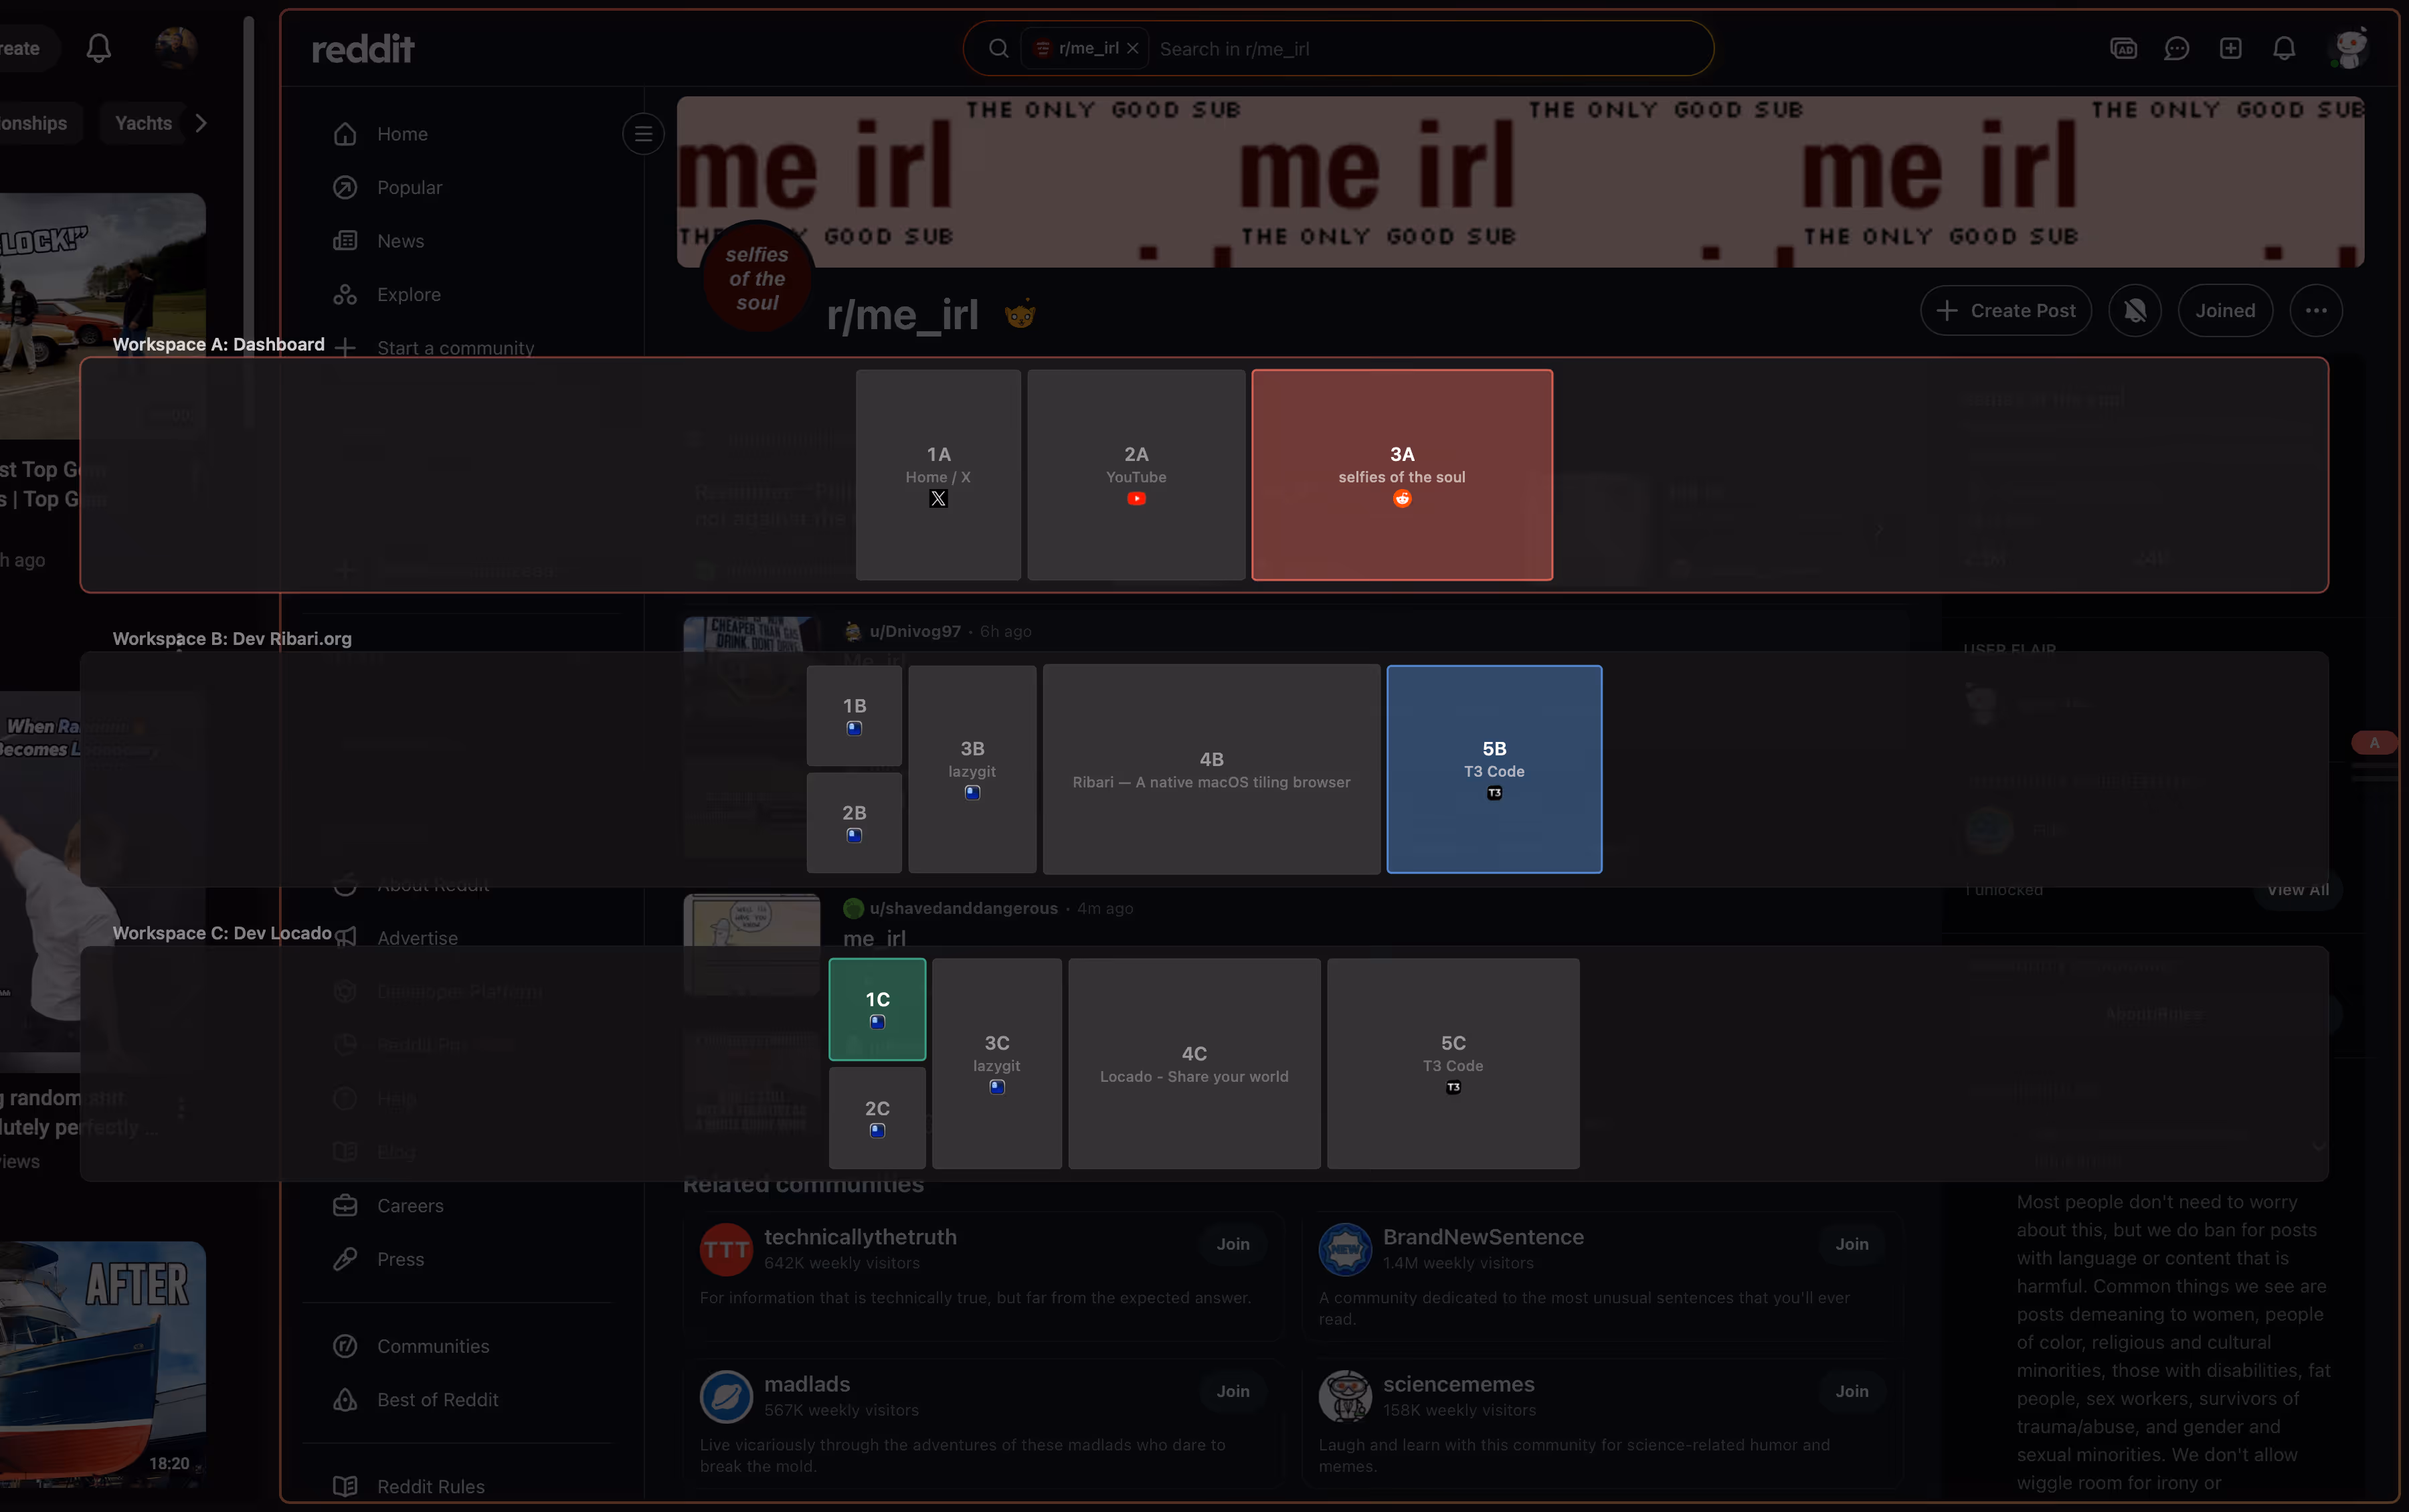
Task: Switch to tab 2A YouTube tile
Action: [x=1135, y=475]
